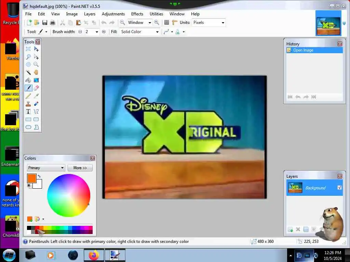The height and width of the screenshot is (262, 350).
Task: Select the Rectangle Select tool
Action: (28, 49)
